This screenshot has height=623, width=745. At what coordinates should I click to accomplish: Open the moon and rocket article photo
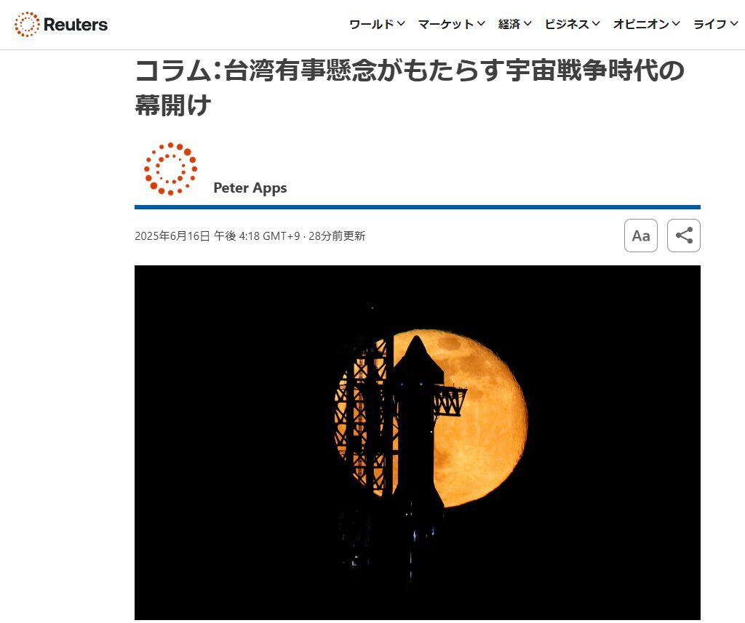[417, 442]
